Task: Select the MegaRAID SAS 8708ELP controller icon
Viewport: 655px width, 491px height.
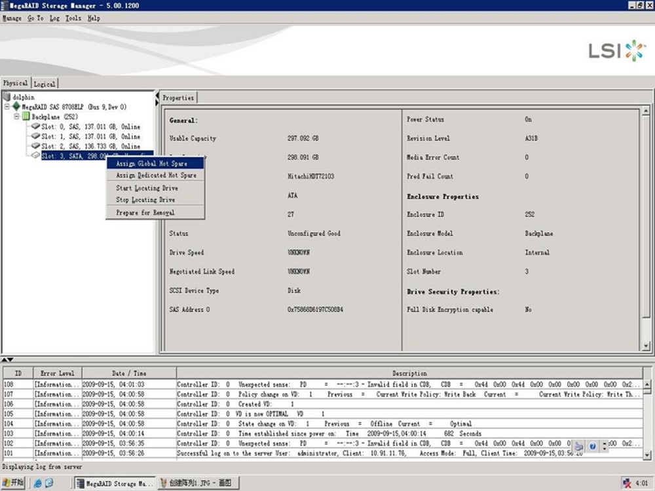Action: 16,107
